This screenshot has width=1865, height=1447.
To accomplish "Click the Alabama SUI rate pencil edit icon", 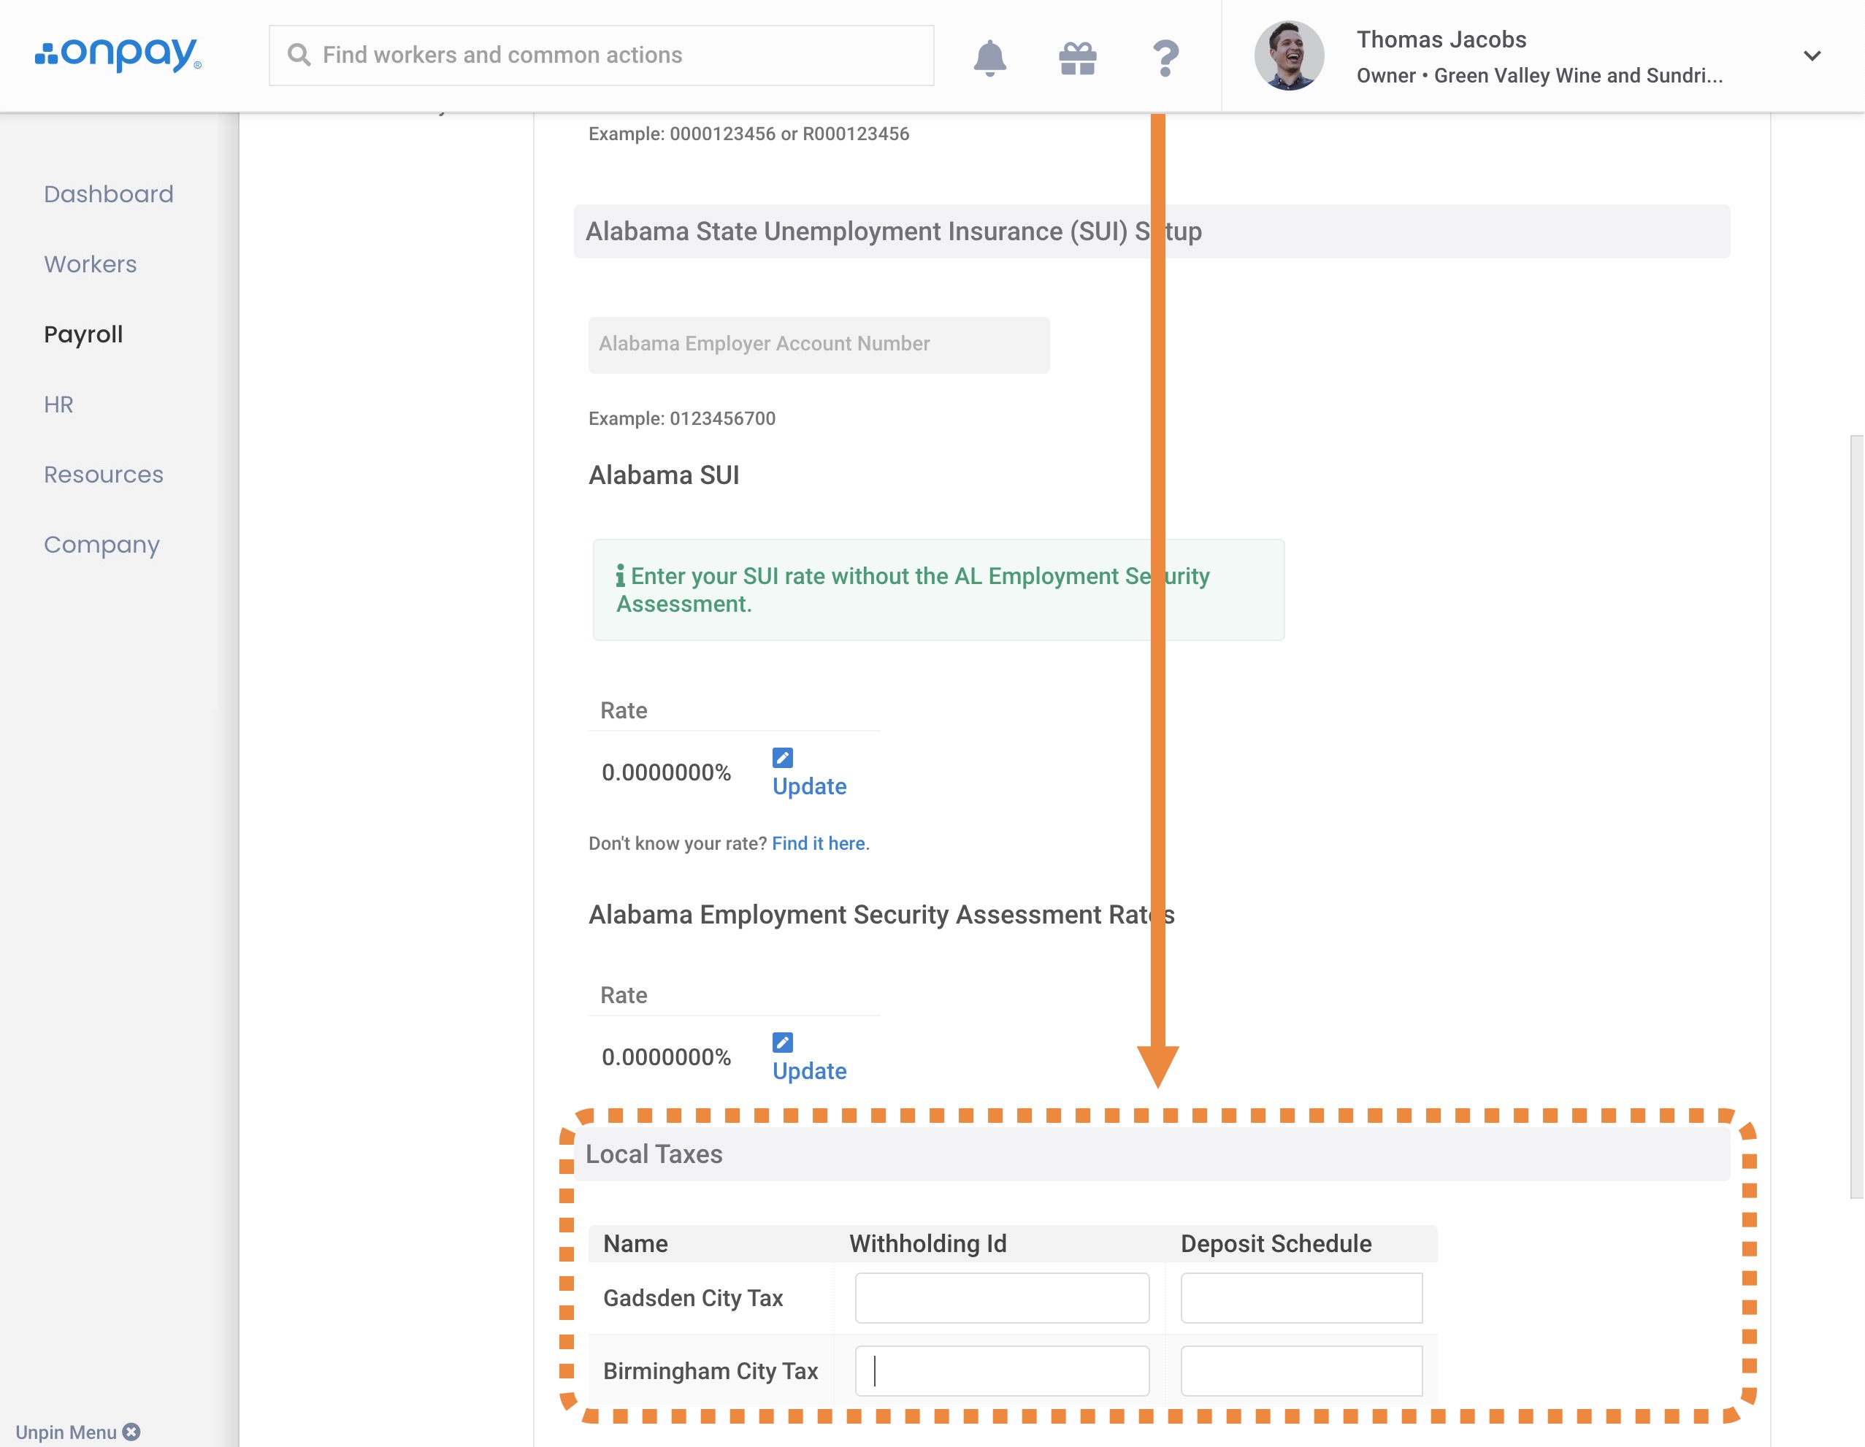I will point(782,757).
